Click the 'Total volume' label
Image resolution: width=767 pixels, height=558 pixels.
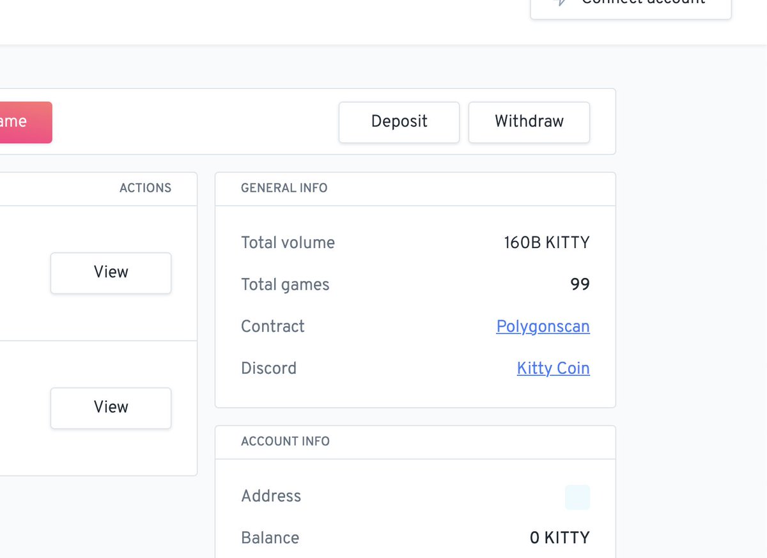(288, 243)
